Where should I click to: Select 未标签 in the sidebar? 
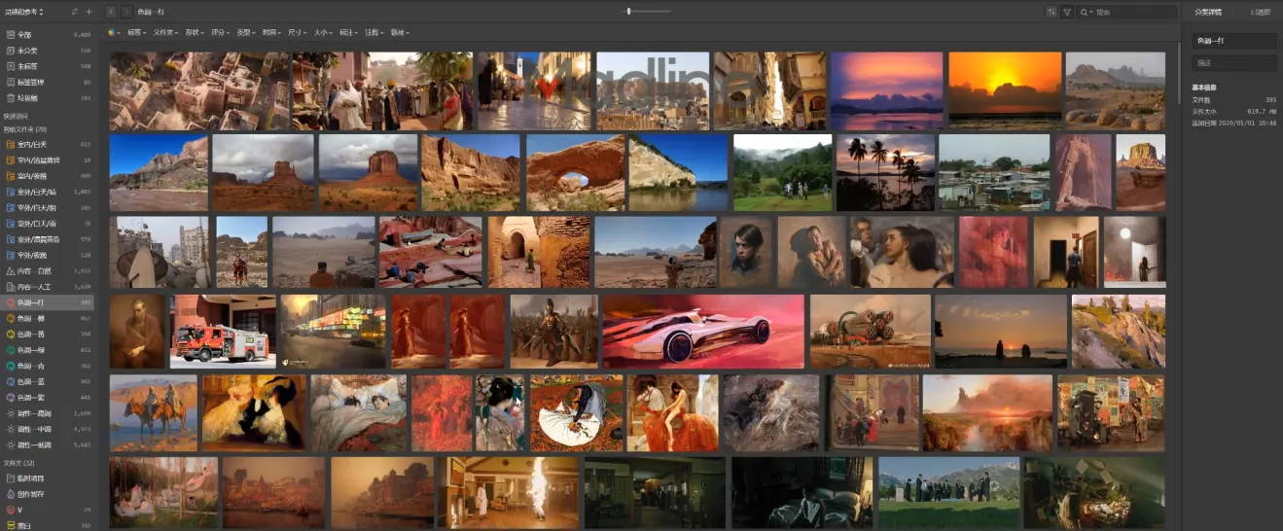pos(47,66)
